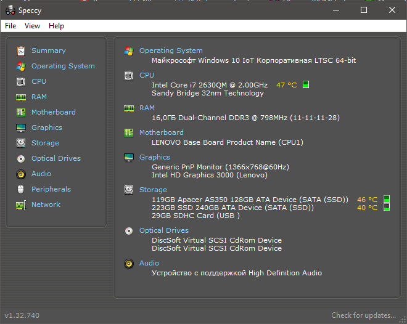Select Summary in the sidebar
Image resolution: width=407 pixels, height=324 pixels.
point(49,51)
